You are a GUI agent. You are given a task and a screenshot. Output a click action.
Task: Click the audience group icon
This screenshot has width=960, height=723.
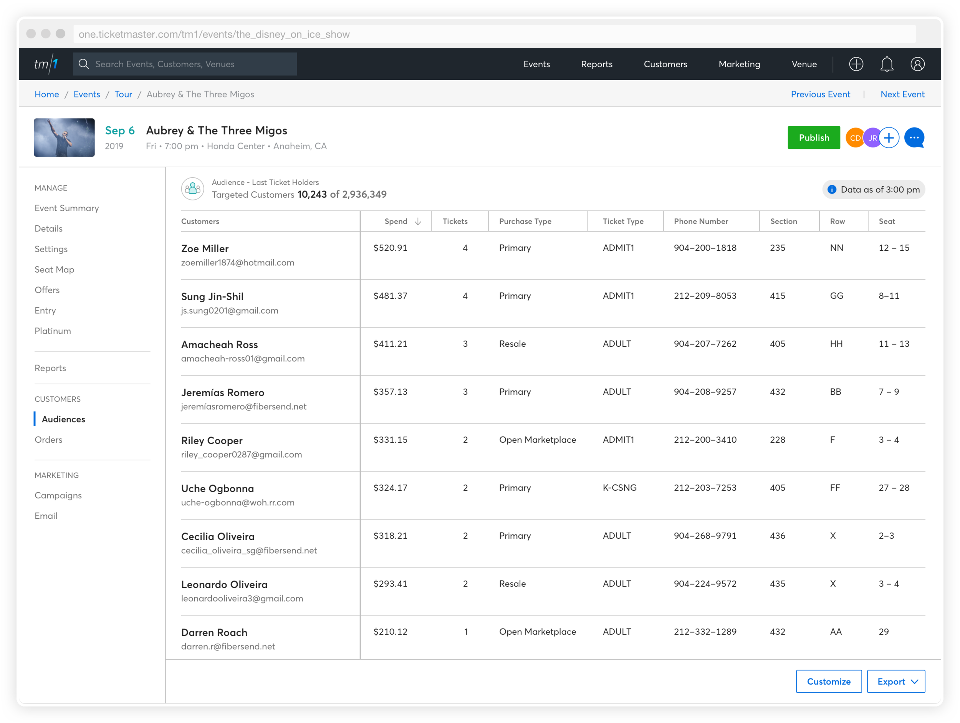pyautogui.click(x=192, y=189)
